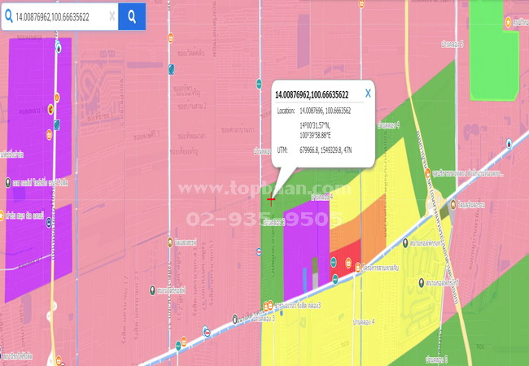This screenshot has width=529, height=366.
Task: Click the teal marker at right map edge
Action: (x=509, y=144)
